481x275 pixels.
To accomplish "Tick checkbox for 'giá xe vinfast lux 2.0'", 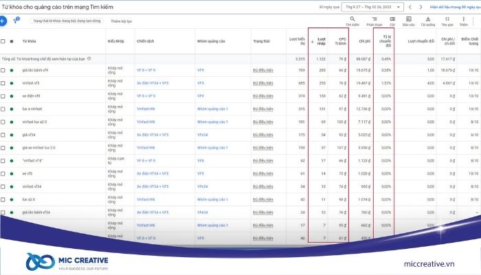I will 3,148.
